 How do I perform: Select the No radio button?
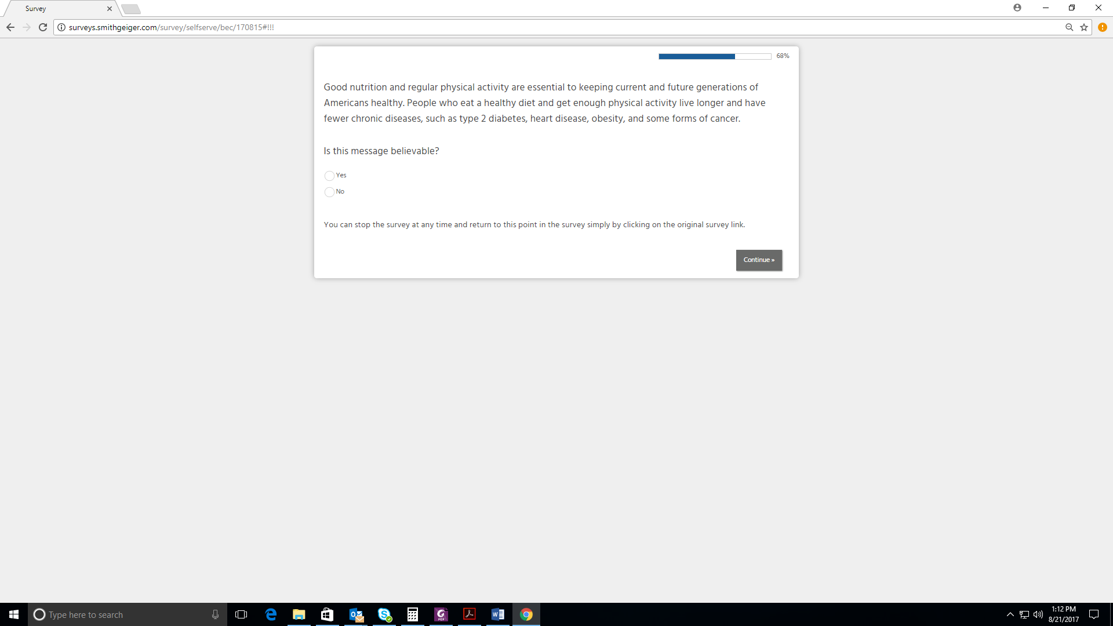pos(329,192)
